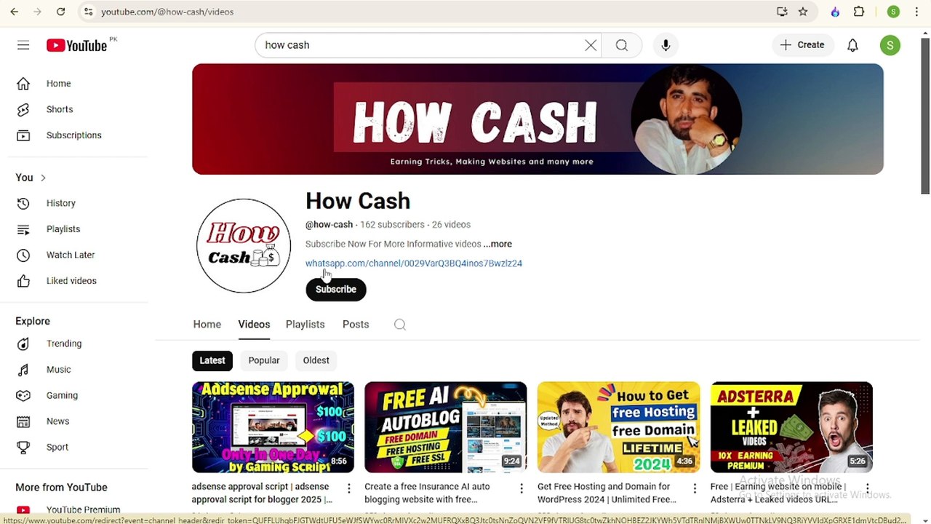Open free Hosting free Domain thumbnail
Screen dimensions: 931x524
619,427
